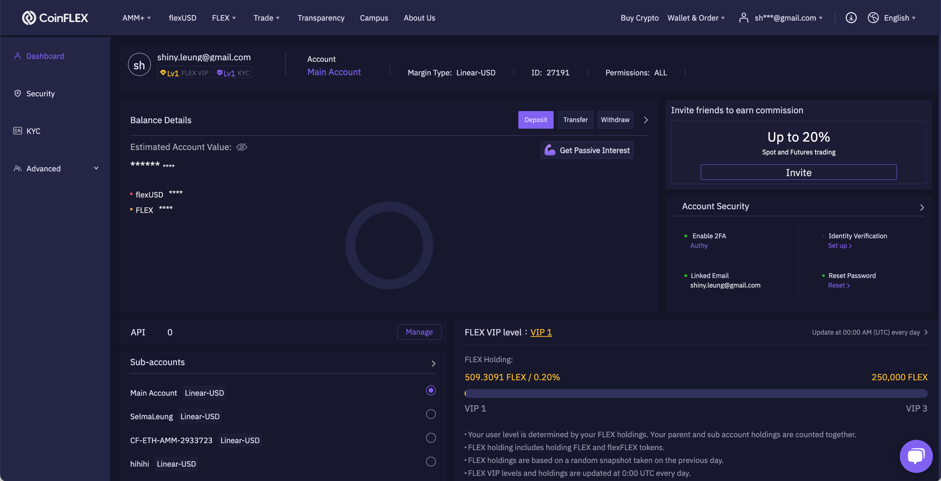Select the CF-ETH-AMM-2933723 radio button

click(x=431, y=438)
